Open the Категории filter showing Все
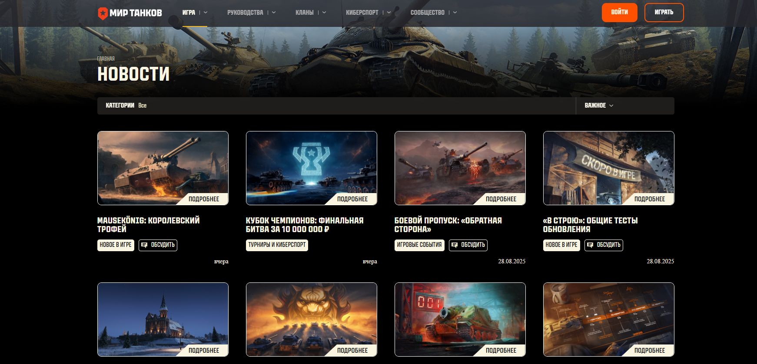Image resolution: width=757 pixels, height=364 pixels. click(126, 105)
